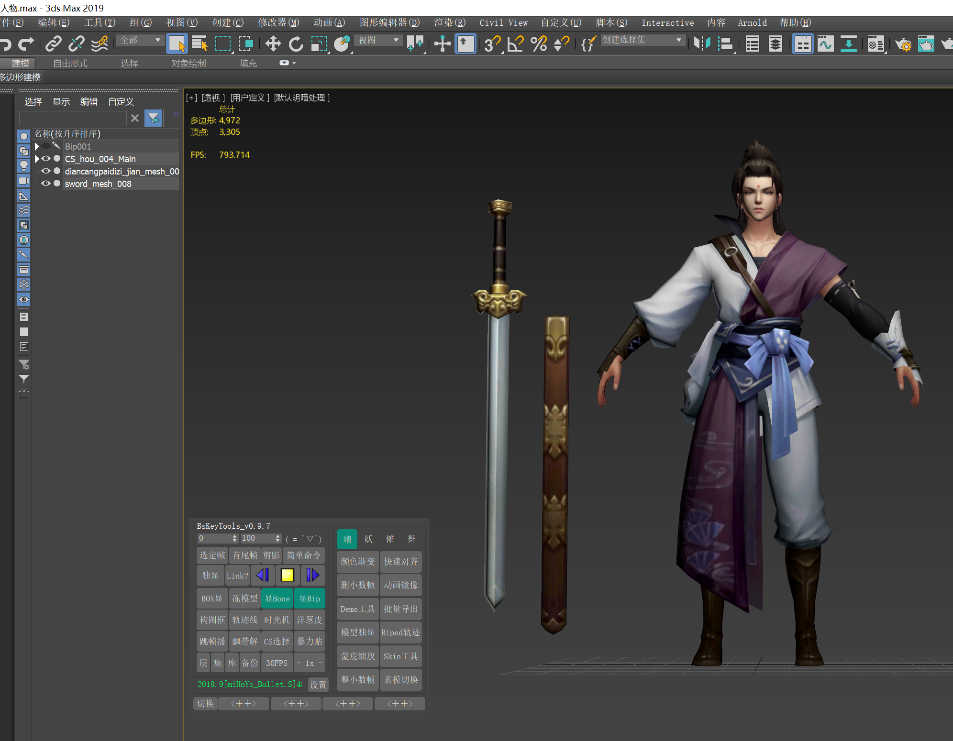Toggle the ribbon display icon
Image resolution: width=953 pixels, height=741 pixels.
click(x=803, y=44)
